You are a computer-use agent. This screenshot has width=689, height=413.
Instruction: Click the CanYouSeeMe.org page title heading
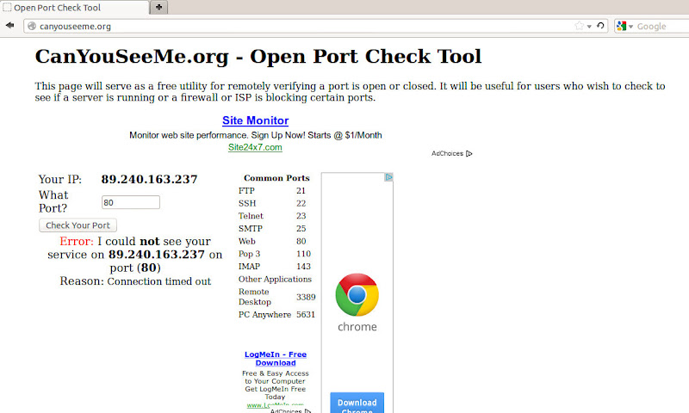point(258,57)
